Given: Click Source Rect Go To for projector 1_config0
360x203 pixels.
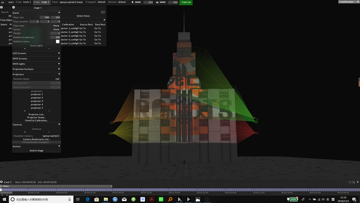Looking at the screenshot, I should pos(82,28).
